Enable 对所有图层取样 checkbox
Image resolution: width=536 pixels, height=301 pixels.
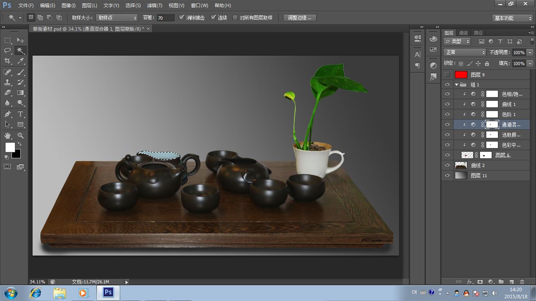tap(235, 18)
